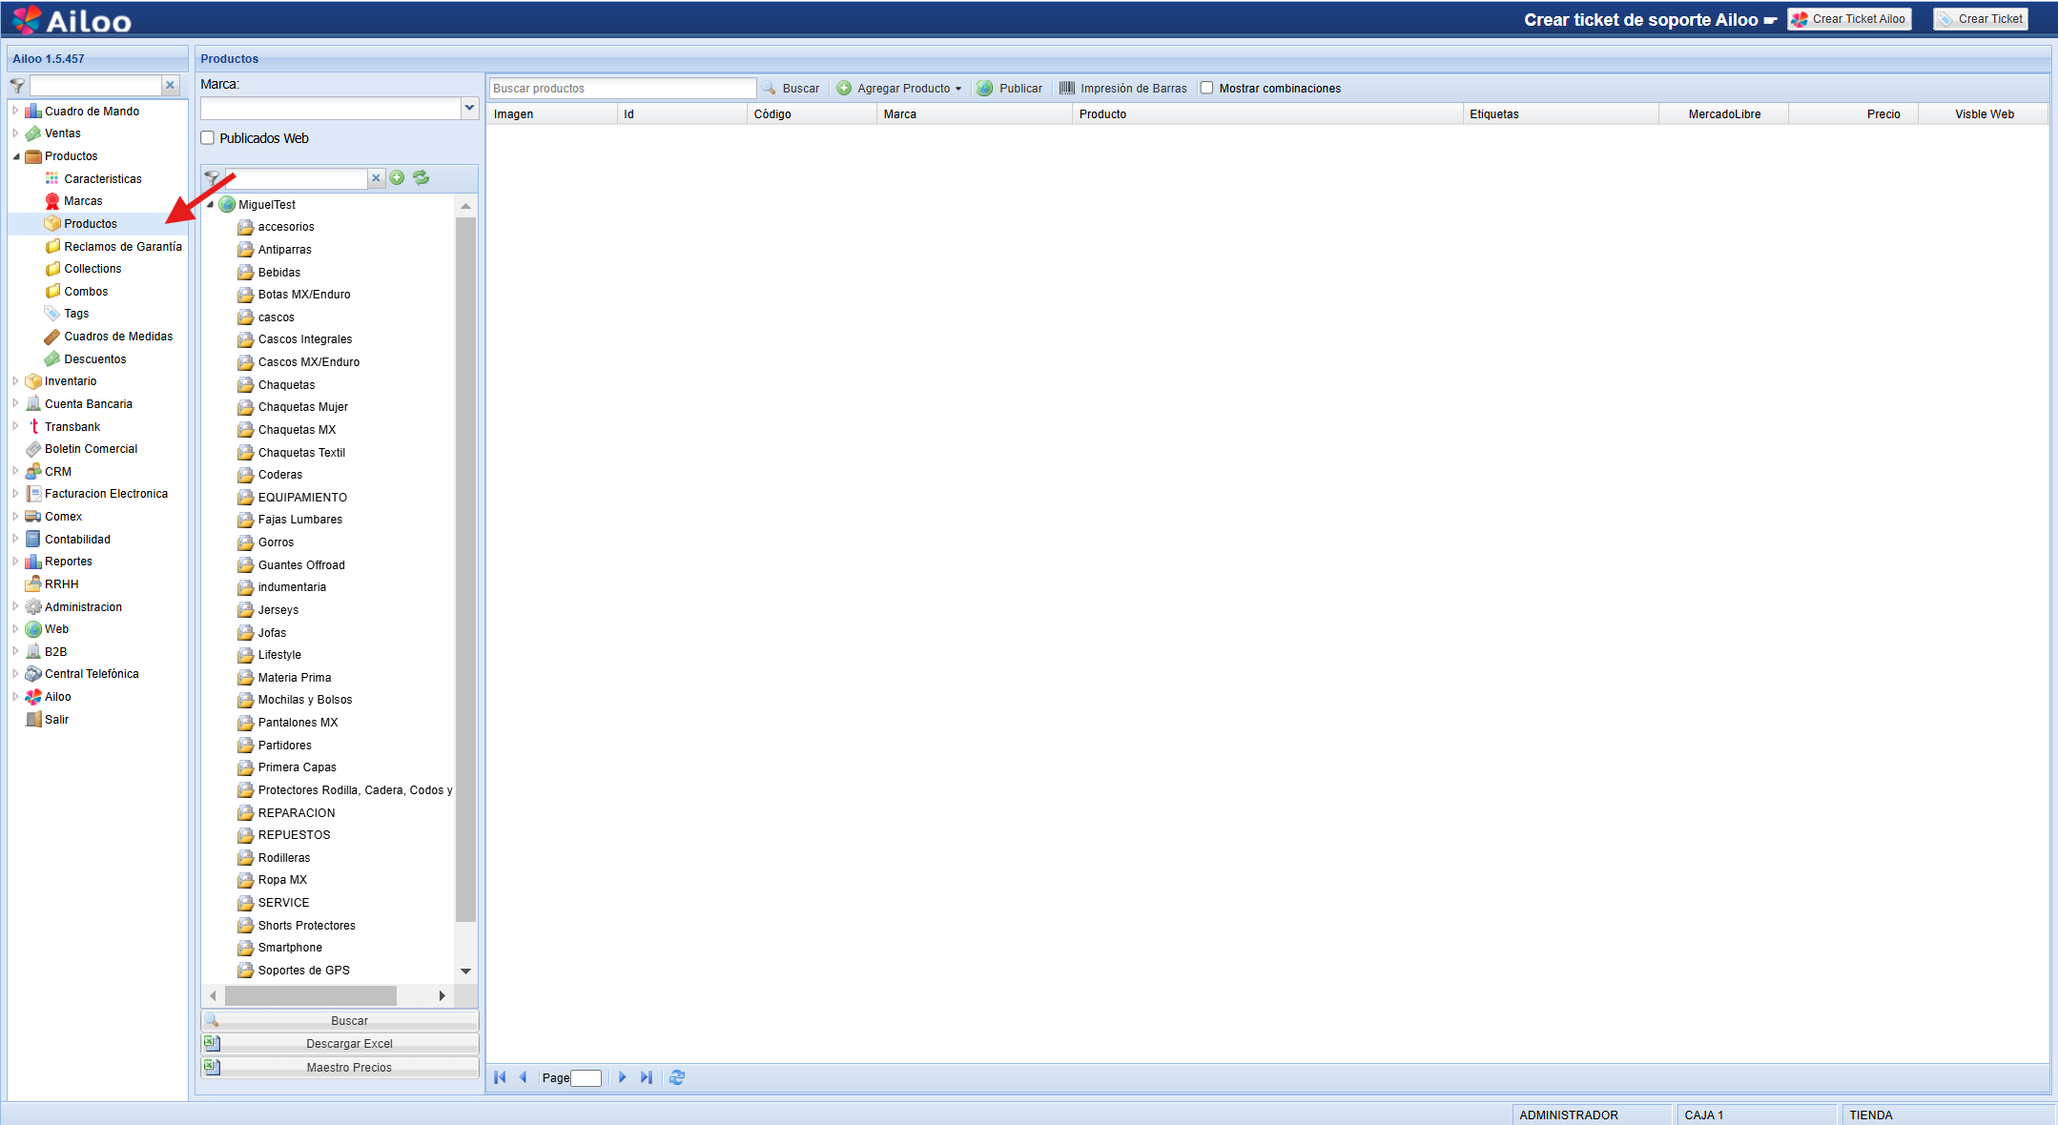Click Crear Ticket Ailoo button
Screen dimensions: 2058x1125
pos(1850,19)
